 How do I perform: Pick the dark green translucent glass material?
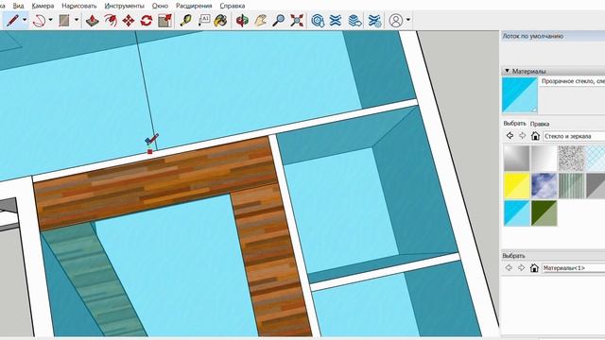click(544, 212)
